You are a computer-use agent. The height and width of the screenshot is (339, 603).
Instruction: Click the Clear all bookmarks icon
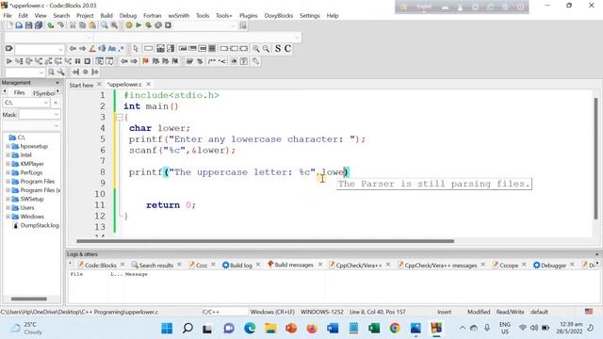[x=175, y=61]
